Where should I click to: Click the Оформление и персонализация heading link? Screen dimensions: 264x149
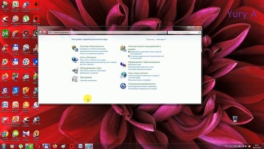(144, 62)
